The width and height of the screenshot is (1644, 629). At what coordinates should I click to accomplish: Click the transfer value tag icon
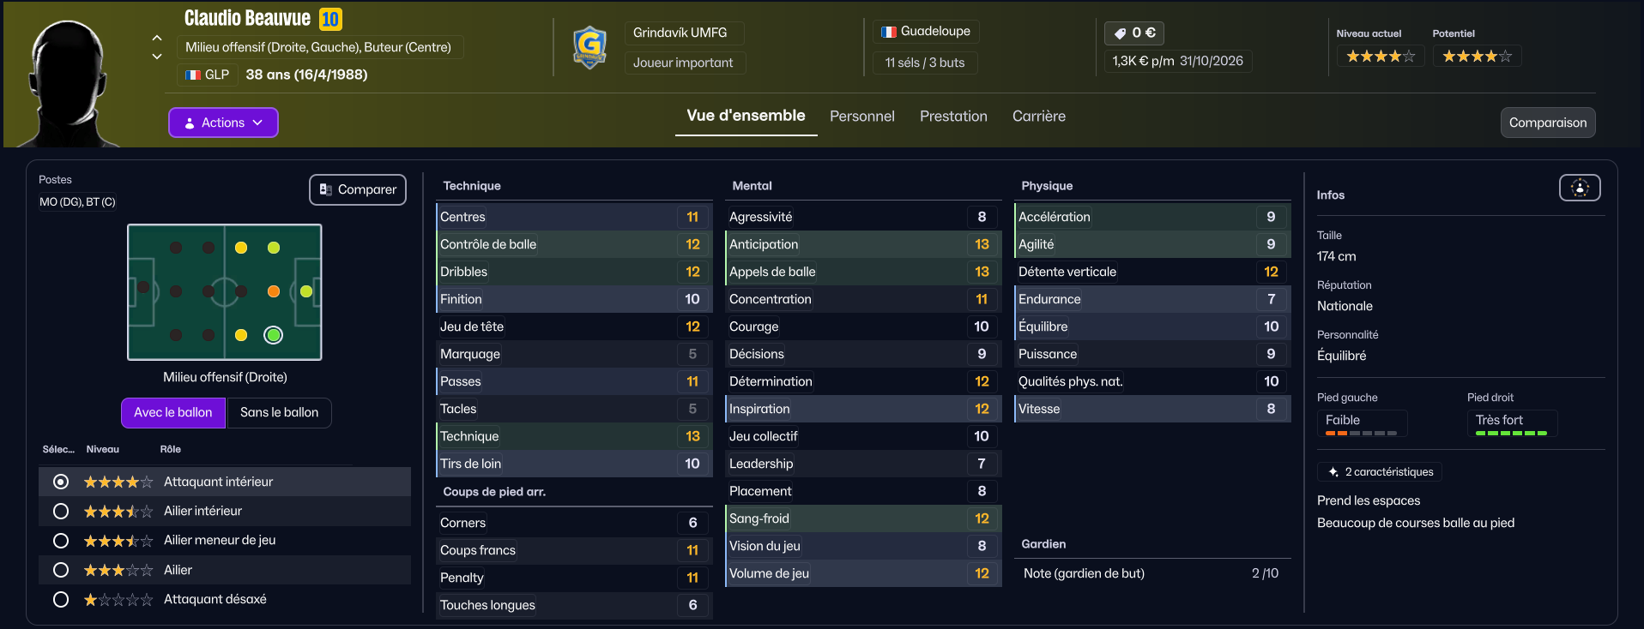pos(1120,33)
